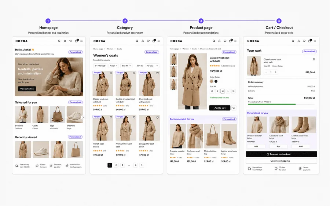The image size is (330, 206).
Task: Open cart bag icon on Category screen
Action: pos(154,41)
